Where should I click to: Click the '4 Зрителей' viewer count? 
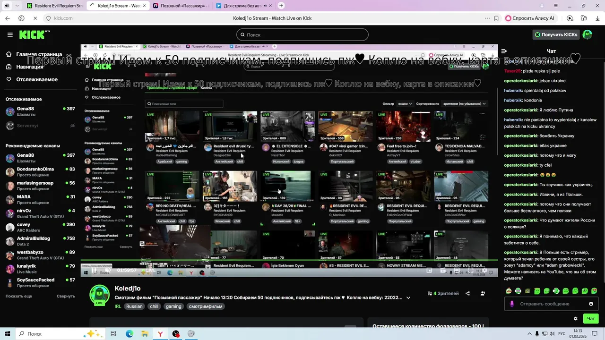click(x=443, y=293)
